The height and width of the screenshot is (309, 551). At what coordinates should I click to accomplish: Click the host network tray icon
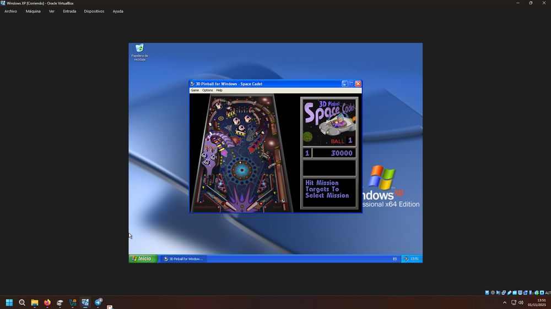[514, 302]
